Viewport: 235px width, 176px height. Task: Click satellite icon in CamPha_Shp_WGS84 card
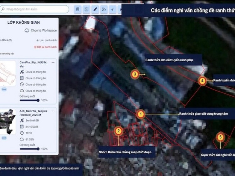tap(22, 72)
